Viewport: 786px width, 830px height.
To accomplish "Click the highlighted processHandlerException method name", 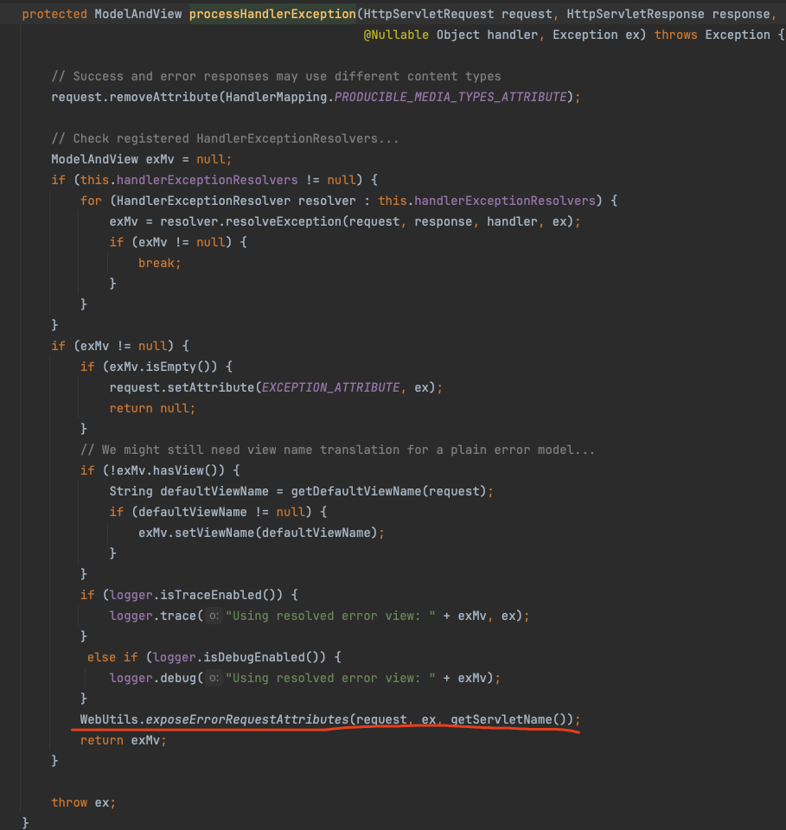I will click(272, 14).
